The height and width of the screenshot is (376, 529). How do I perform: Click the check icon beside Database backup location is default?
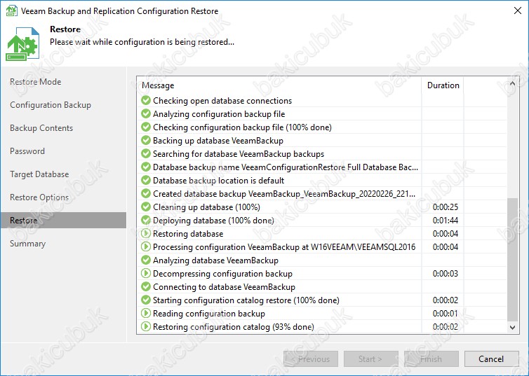(146, 180)
